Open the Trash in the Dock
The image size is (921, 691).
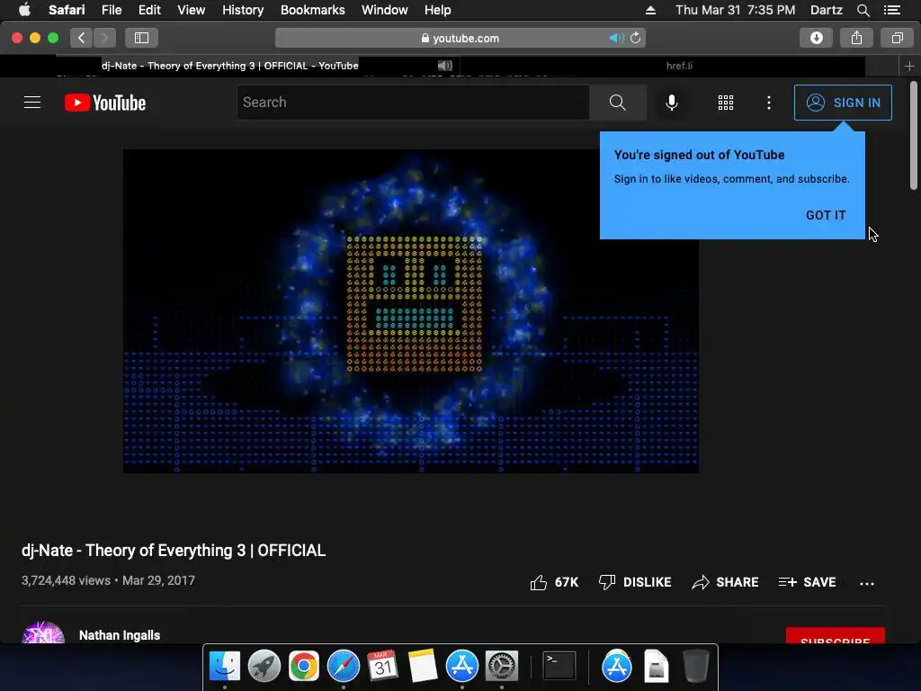pos(696,666)
